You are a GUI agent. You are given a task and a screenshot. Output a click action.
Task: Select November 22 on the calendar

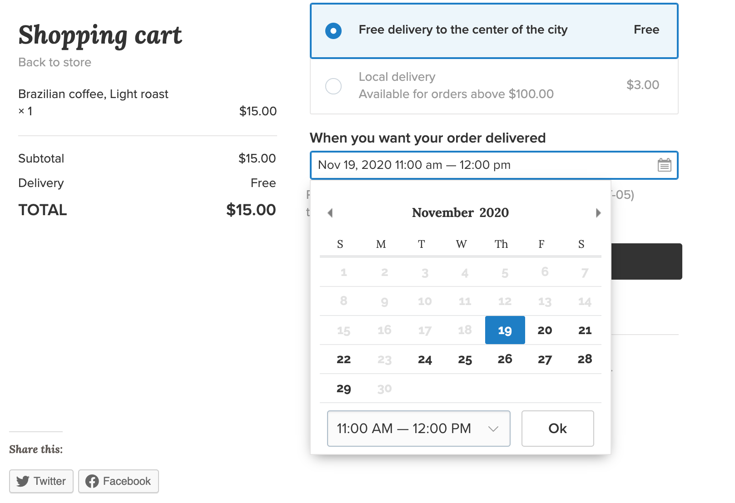coord(344,359)
